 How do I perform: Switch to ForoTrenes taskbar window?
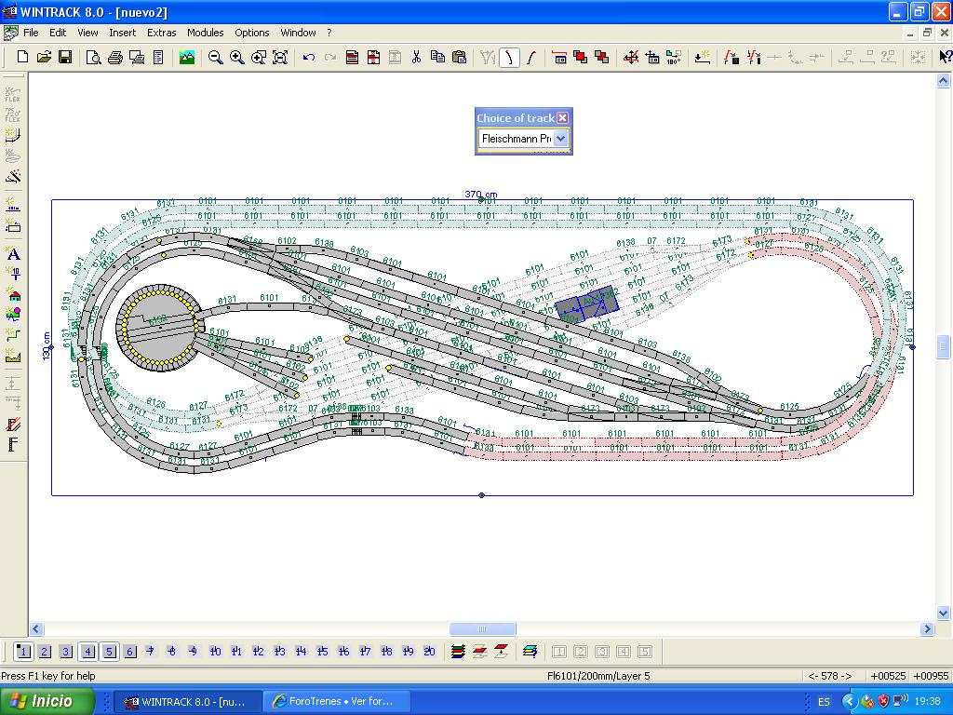(337, 701)
